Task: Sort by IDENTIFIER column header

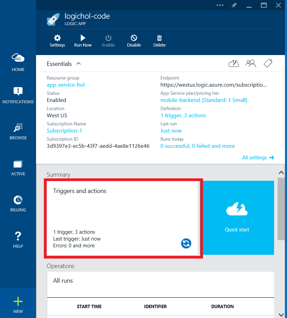Action: tap(155, 306)
